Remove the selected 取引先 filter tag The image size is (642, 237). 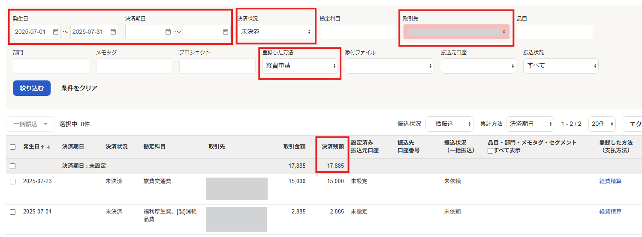coord(503,32)
